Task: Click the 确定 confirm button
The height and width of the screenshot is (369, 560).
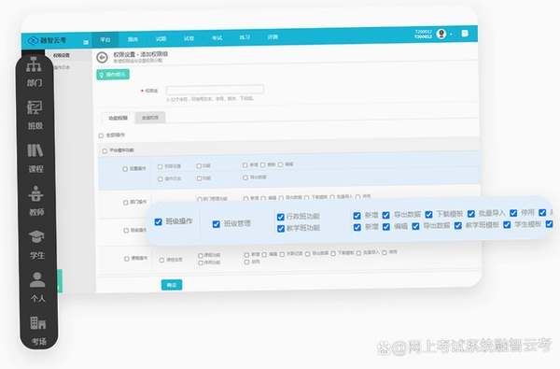Action: (172, 285)
